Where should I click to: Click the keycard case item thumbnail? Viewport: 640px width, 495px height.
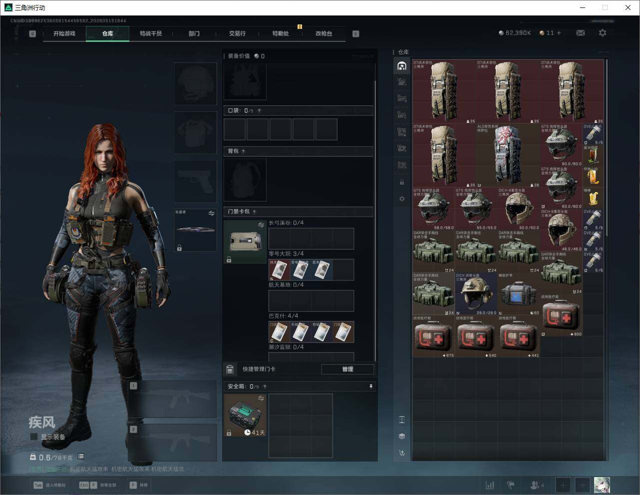[x=245, y=242]
